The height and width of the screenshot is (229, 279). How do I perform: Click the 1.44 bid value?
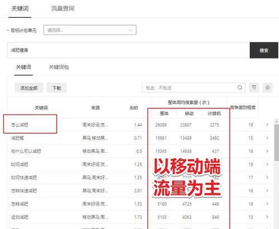(x=138, y=125)
